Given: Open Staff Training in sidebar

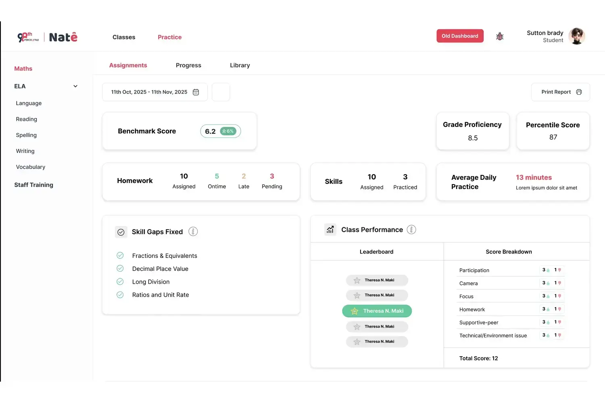Looking at the screenshot, I should coord(34,185).
